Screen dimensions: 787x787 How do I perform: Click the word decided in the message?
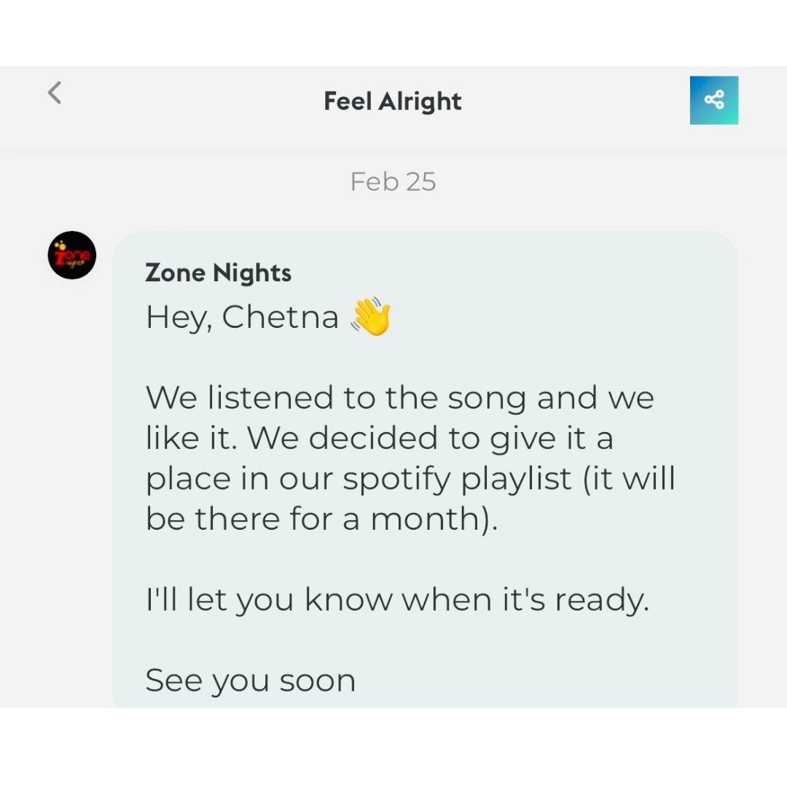(373, 438)
